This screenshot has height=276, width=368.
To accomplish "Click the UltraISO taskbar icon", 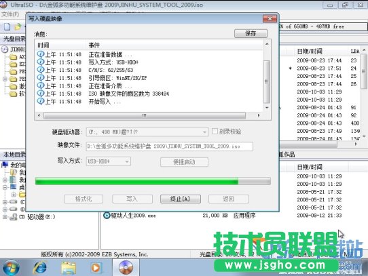I will [126, 267].
